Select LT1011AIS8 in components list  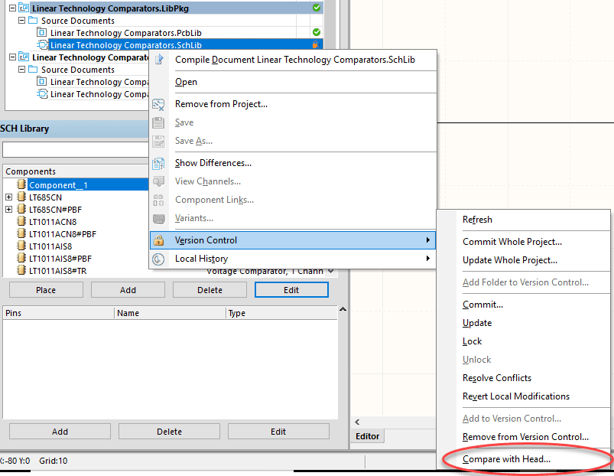pos(50,246)
